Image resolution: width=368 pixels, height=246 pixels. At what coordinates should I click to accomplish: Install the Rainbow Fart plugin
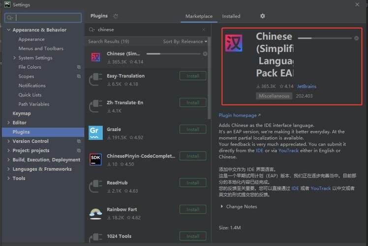(x=193, y=210)
